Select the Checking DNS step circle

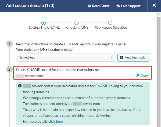point(77,23)
